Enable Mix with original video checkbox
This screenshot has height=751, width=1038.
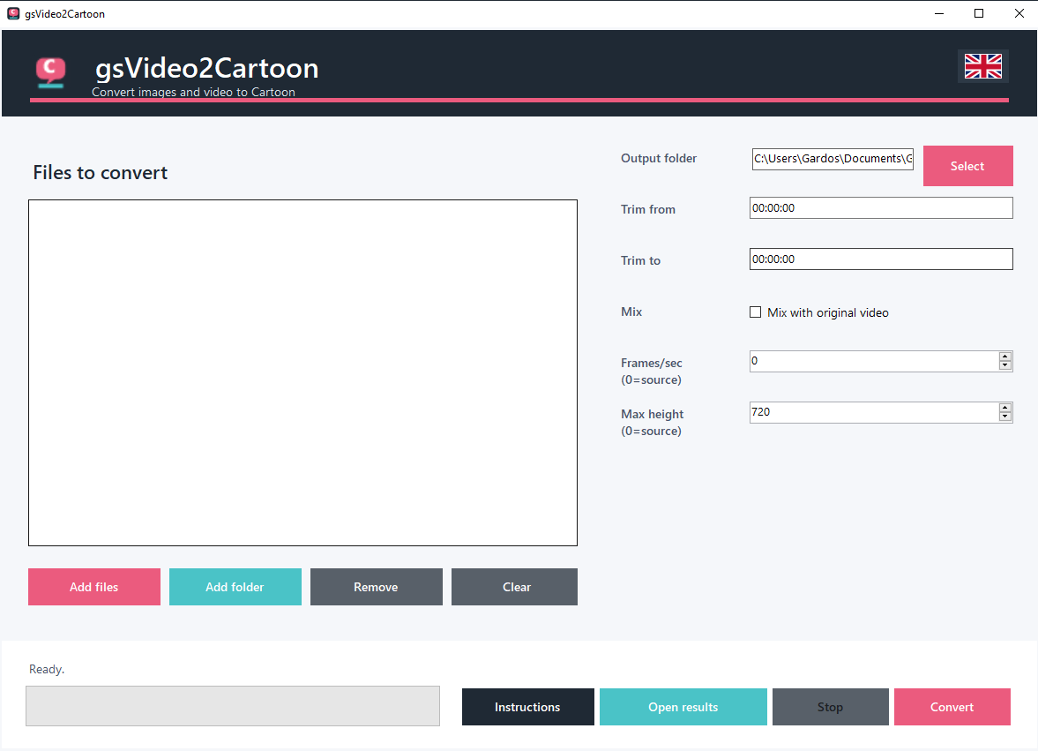point(755,312)
